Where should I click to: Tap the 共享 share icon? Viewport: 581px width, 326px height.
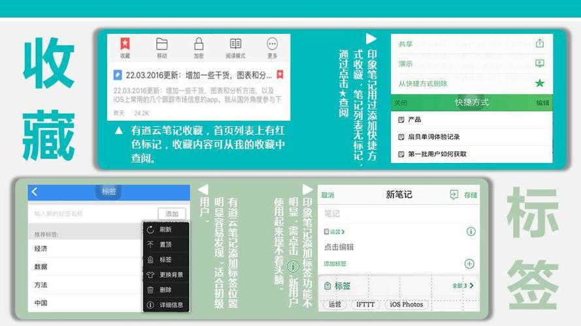540,44
